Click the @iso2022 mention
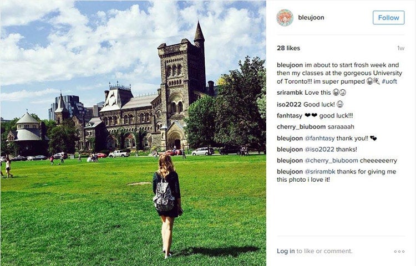Viewport: 416px width, 266px height. coord(319,150)
